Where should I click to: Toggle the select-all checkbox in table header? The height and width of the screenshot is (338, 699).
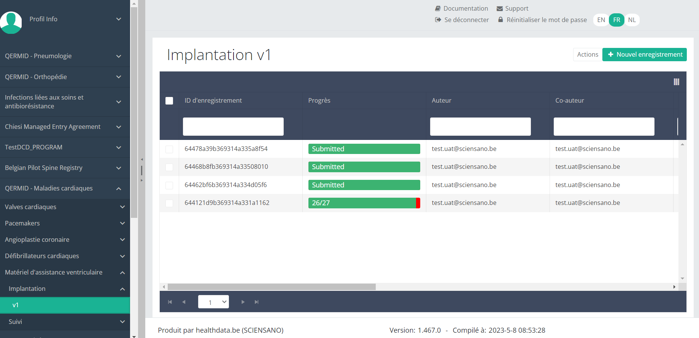tap(169, 101)
